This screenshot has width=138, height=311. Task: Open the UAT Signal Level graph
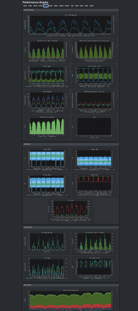pyautogui.click(x=94, y=268)
